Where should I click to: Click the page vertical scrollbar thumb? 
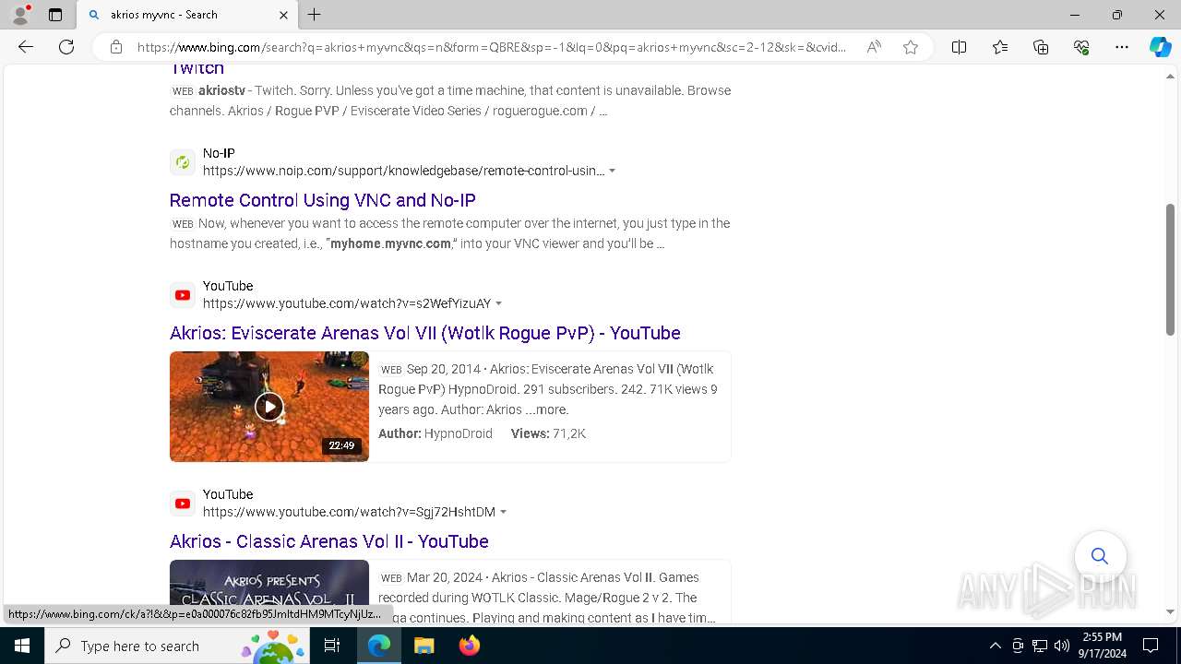(x=1170, y=269)
